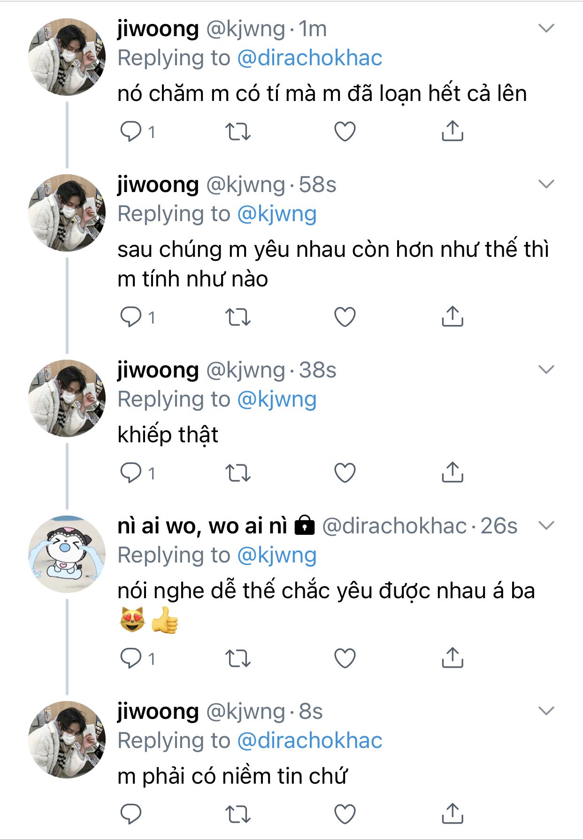Open @kjwng mention link in the 58s tweet
The height and width of the screenshot is (840, 583).
277,214
